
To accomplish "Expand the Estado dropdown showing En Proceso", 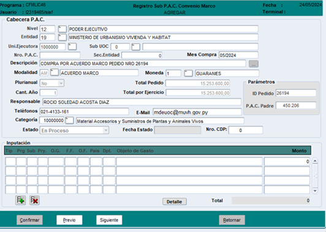I will click(x=105, y=130).
